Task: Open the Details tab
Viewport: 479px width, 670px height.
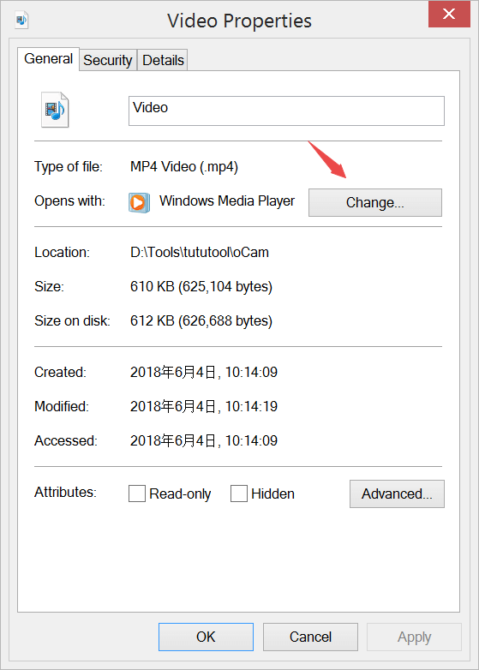Action: (x=163, y=60)
